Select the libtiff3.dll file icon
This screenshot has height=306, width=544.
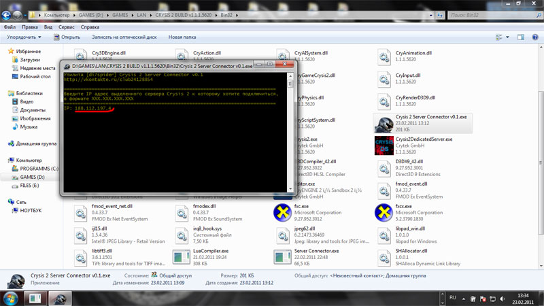pyautogui.click(x=80, y=258)
